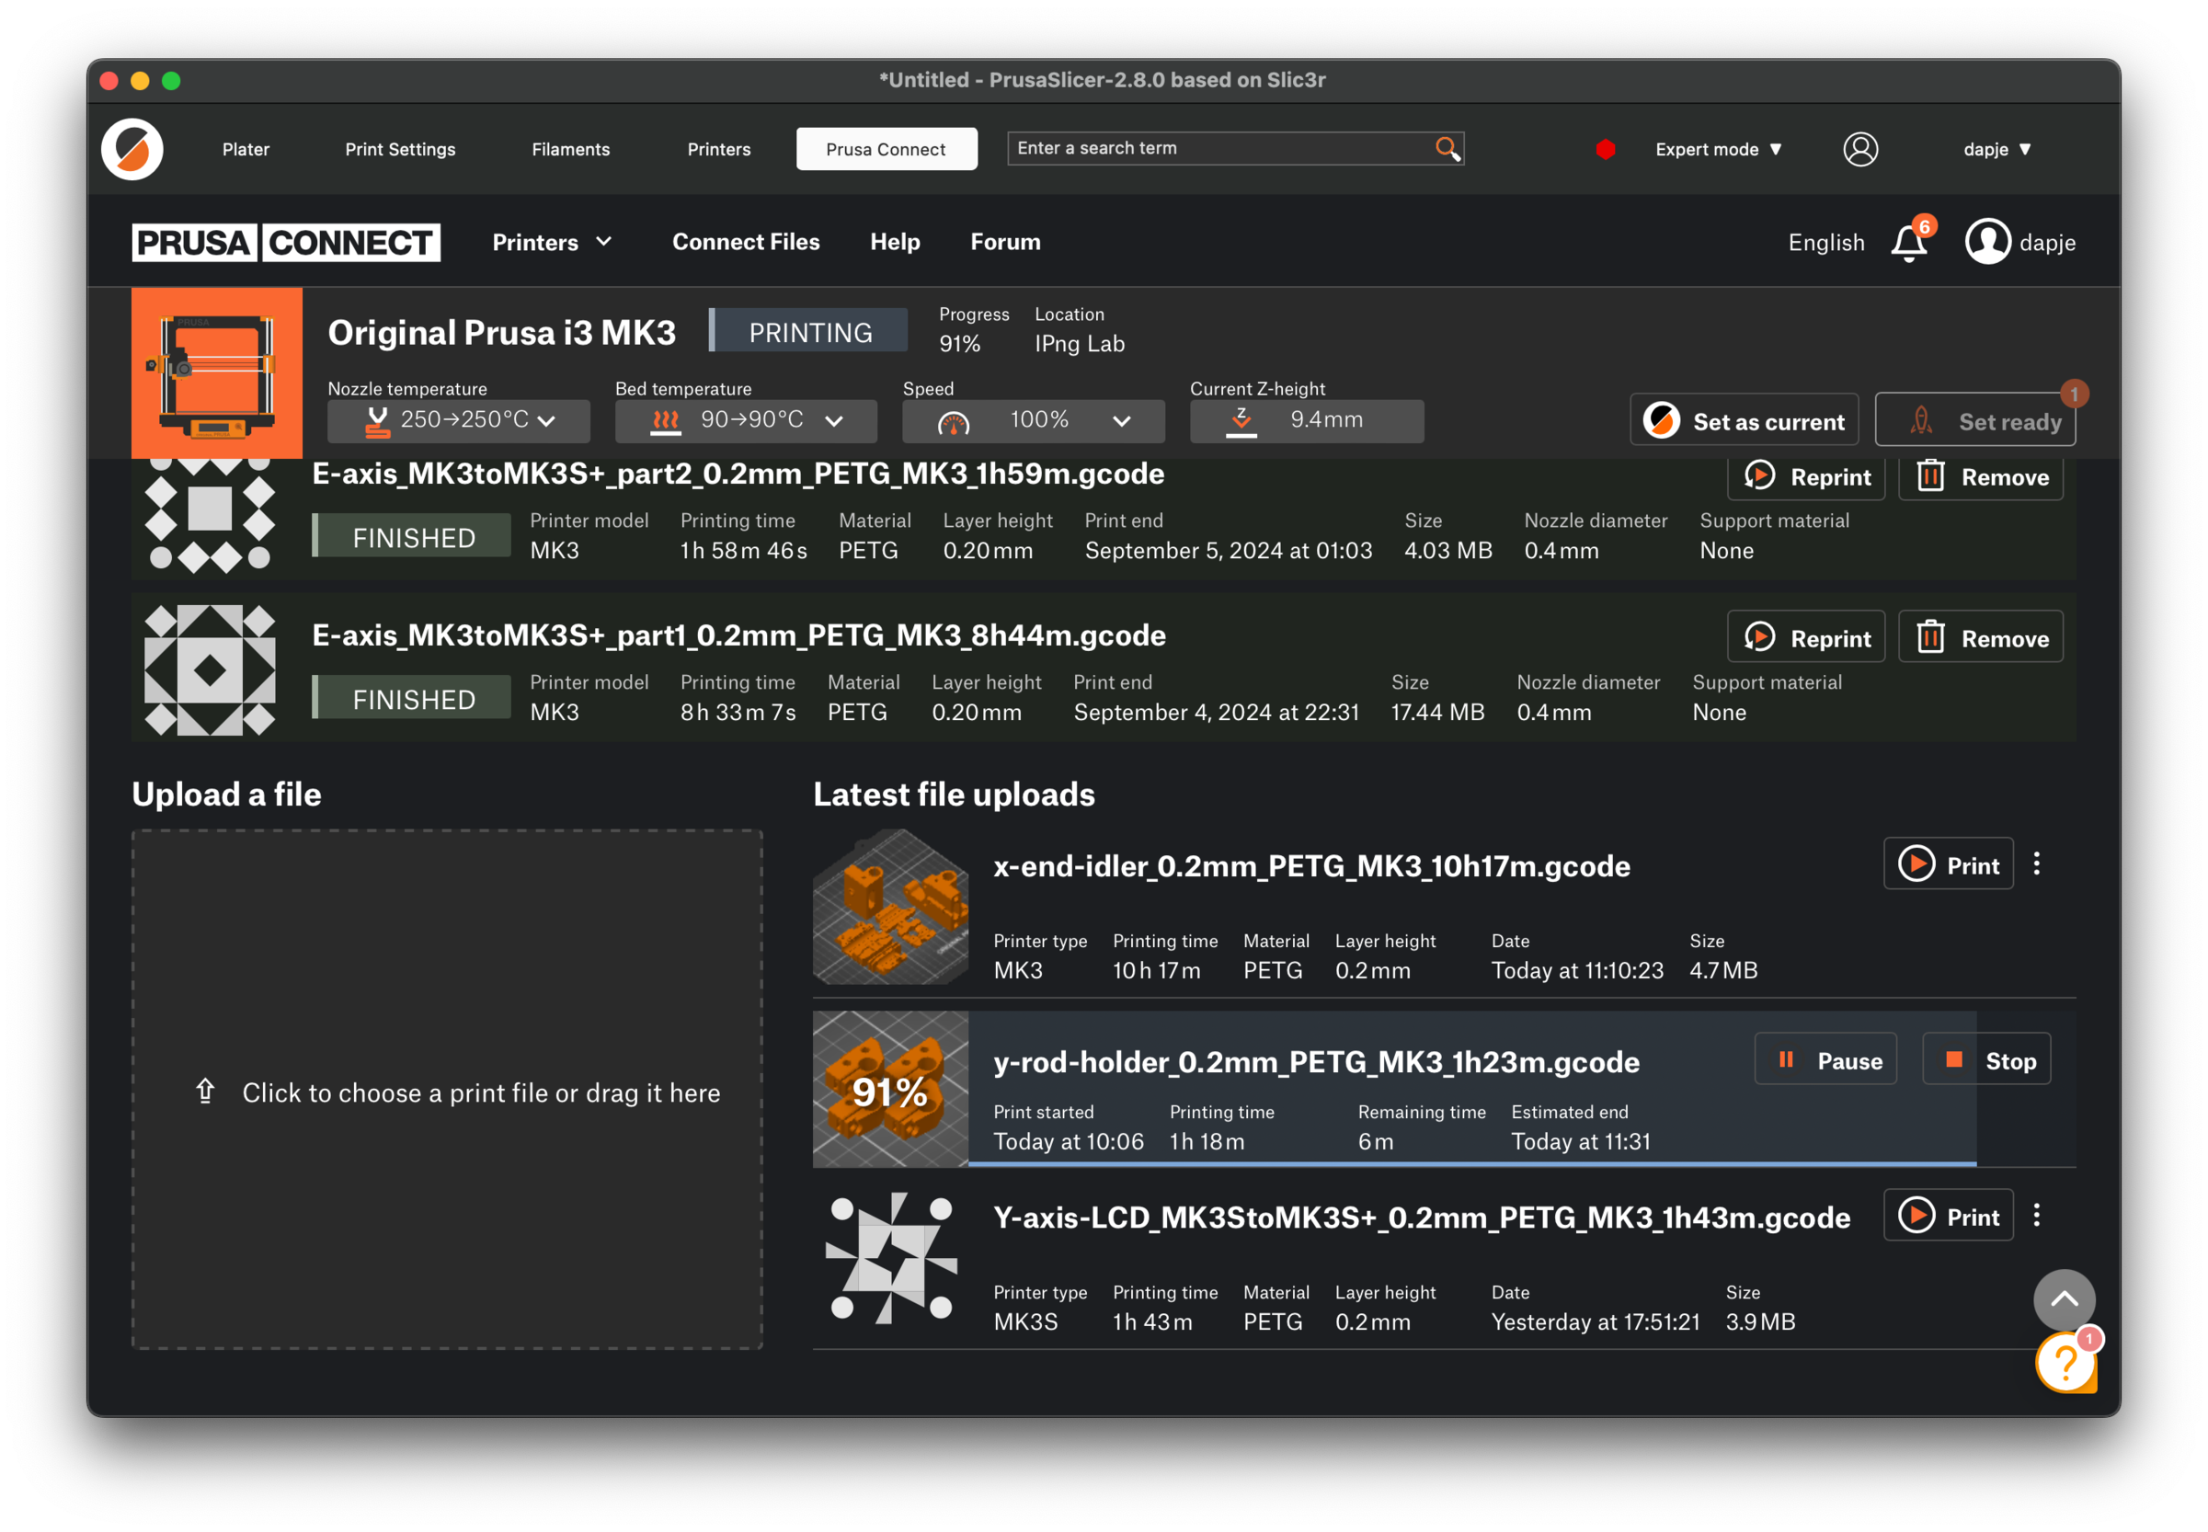Open the Connect Files menu item
The height and width of the screenshot is (1532, 2208).
(745, 242)
